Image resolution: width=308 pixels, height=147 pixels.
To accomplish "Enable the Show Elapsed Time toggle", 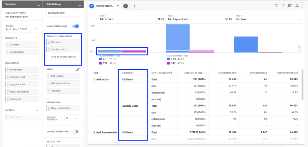I will 75,132.
